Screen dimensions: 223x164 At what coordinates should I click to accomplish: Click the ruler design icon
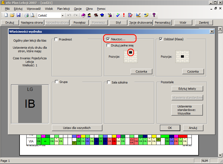click(138, 15)
